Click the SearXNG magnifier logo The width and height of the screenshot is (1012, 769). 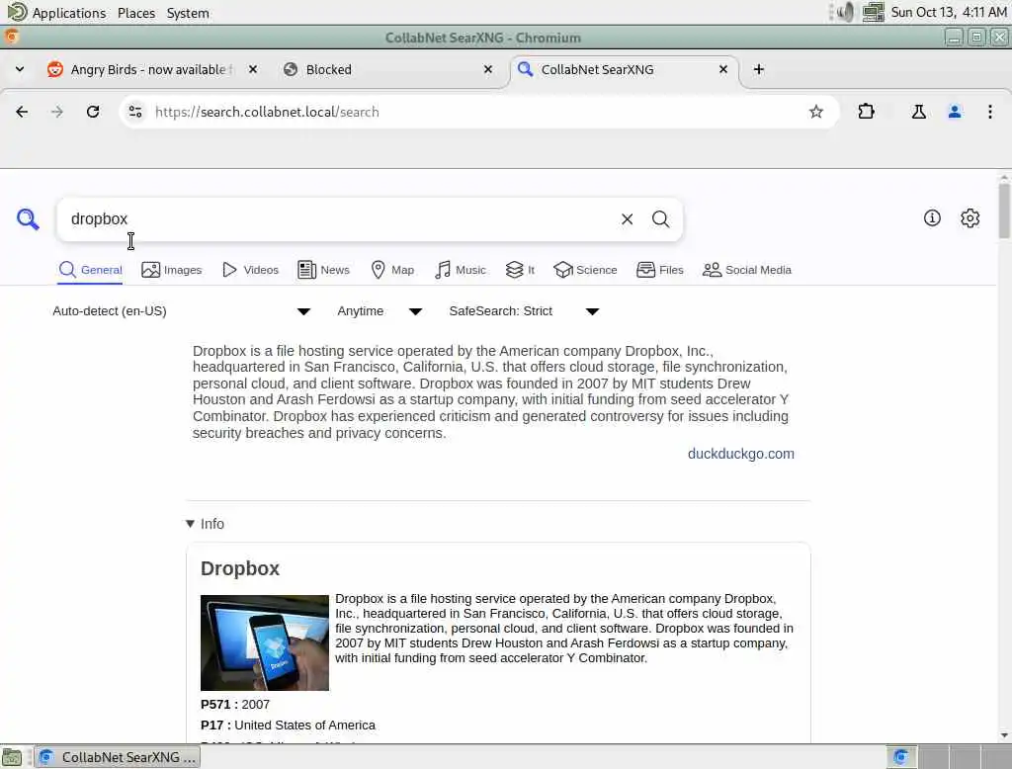point(28,218)
